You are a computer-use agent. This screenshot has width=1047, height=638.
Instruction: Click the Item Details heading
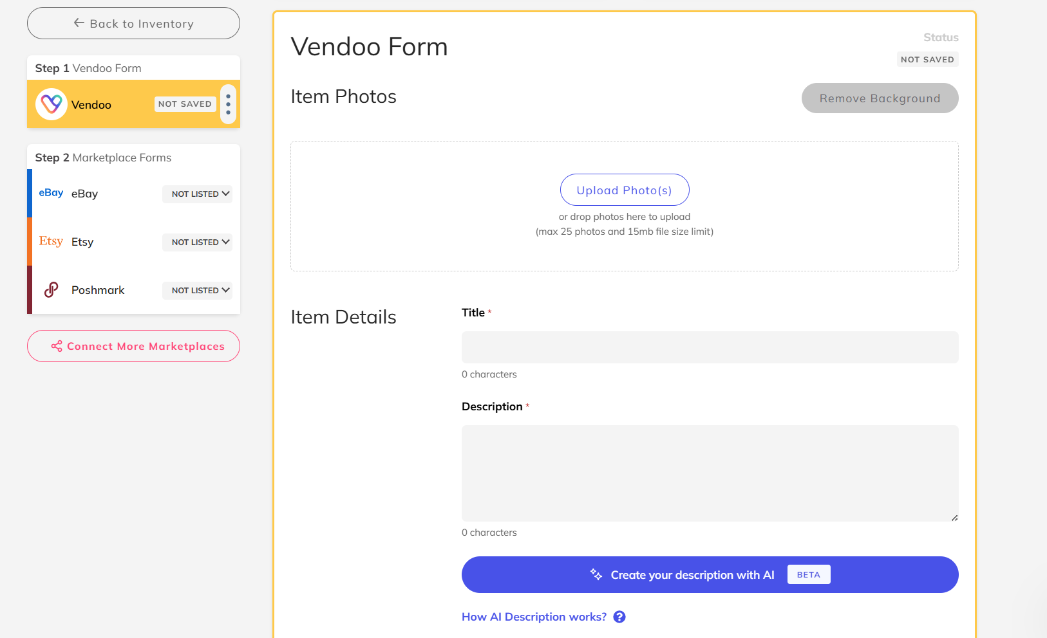coord(343,317)
